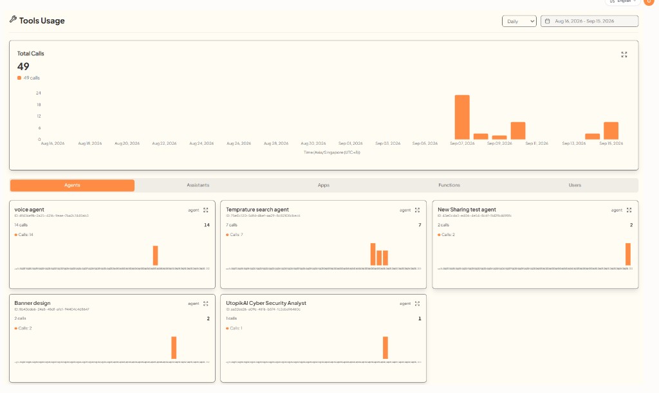Toggle Calls: 2 legend in Banner design card
659x393 pixels.
(x=23, y=328)
